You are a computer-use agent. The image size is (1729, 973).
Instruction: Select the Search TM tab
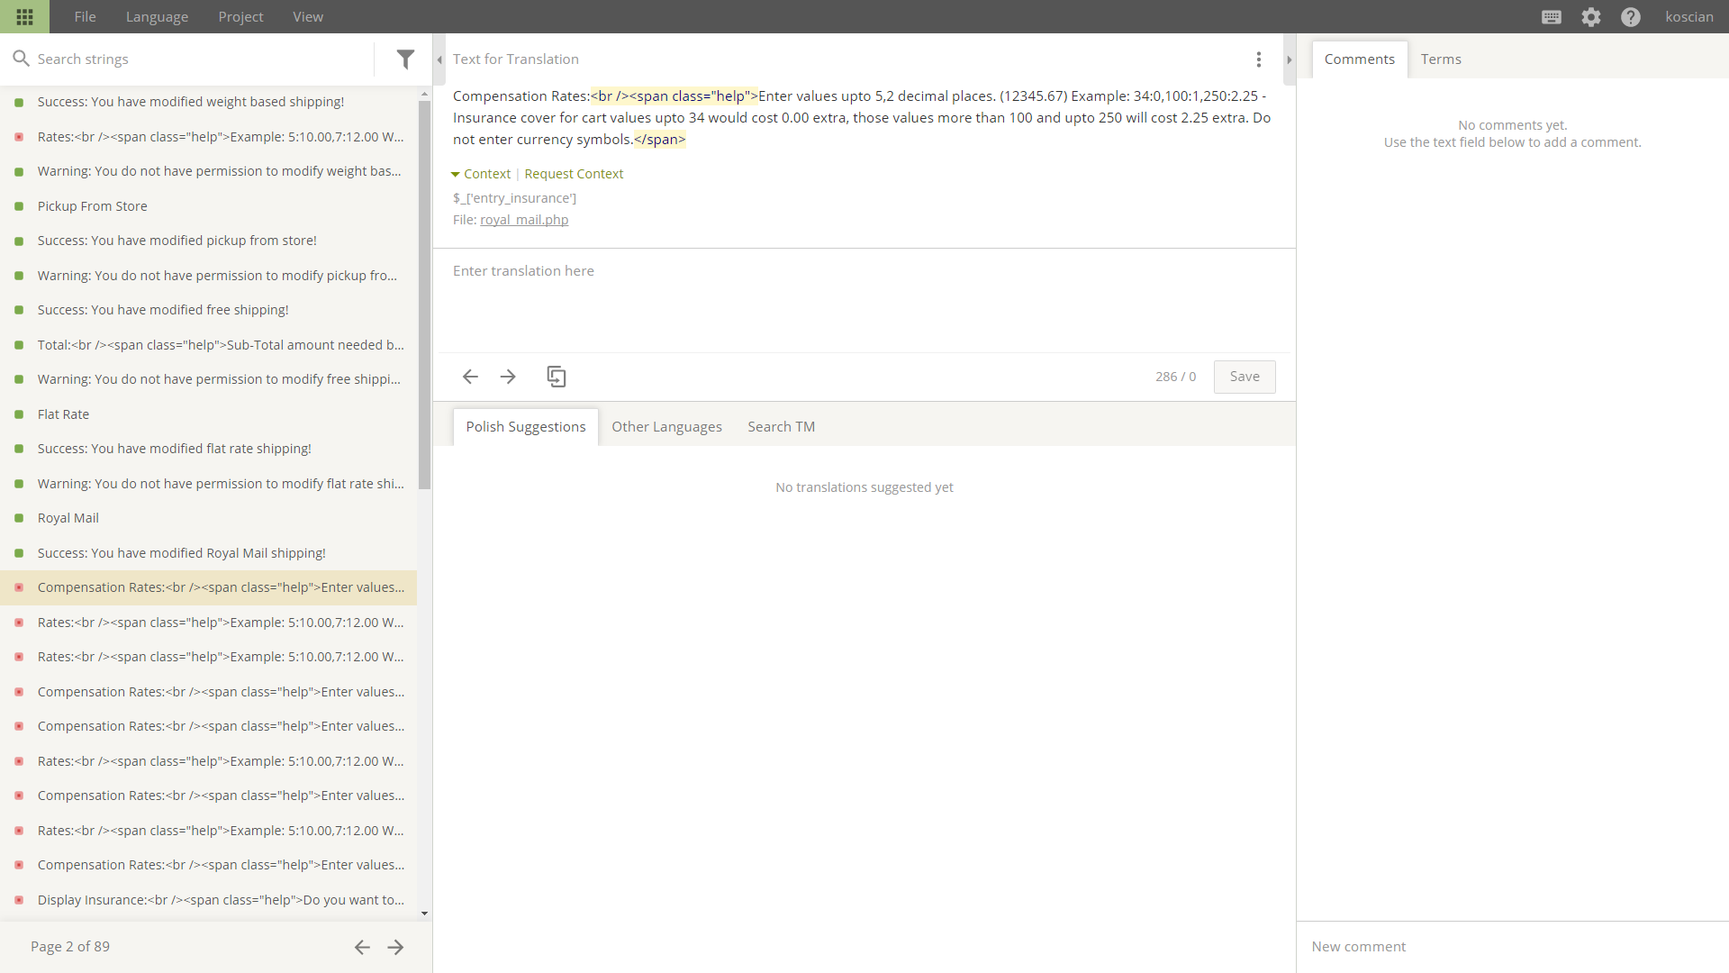click(x=781, y=427)
